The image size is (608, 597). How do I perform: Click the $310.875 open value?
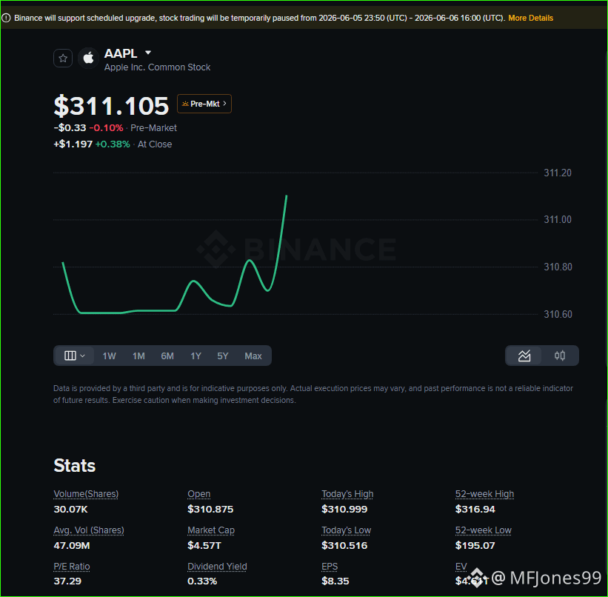pos(210,510)
